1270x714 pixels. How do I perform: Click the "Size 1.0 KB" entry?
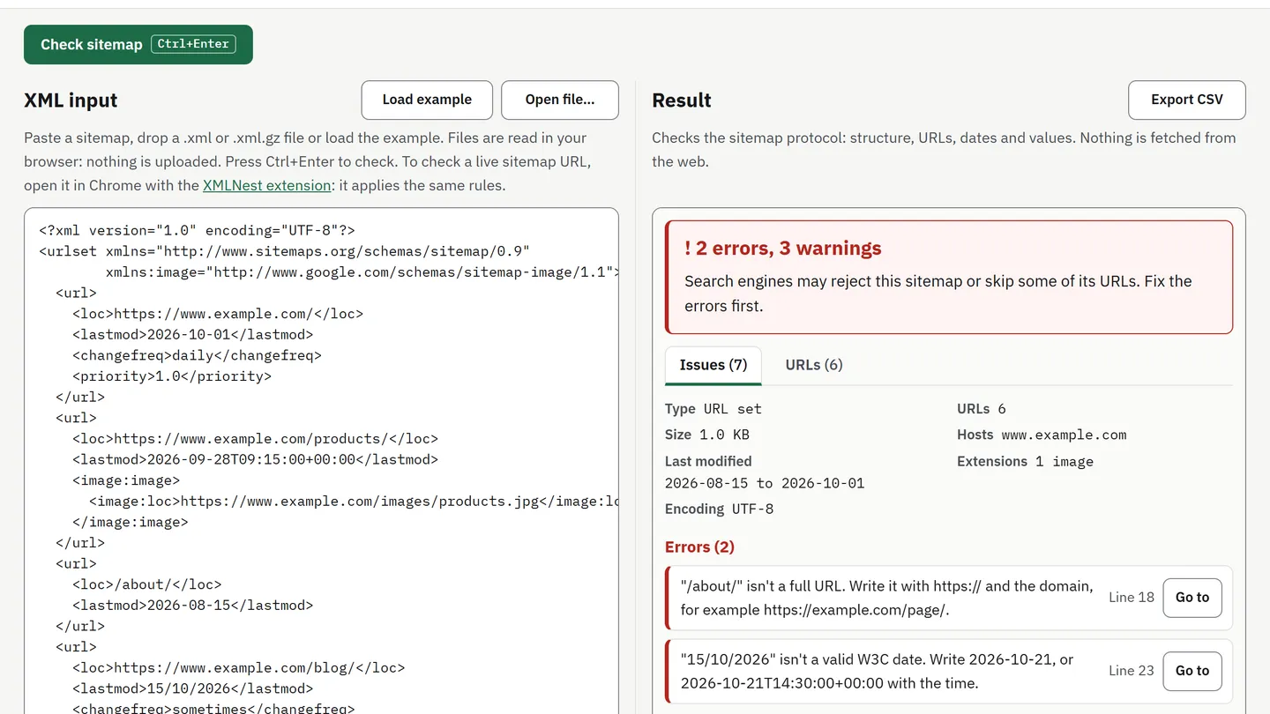(x=707, y=435)
